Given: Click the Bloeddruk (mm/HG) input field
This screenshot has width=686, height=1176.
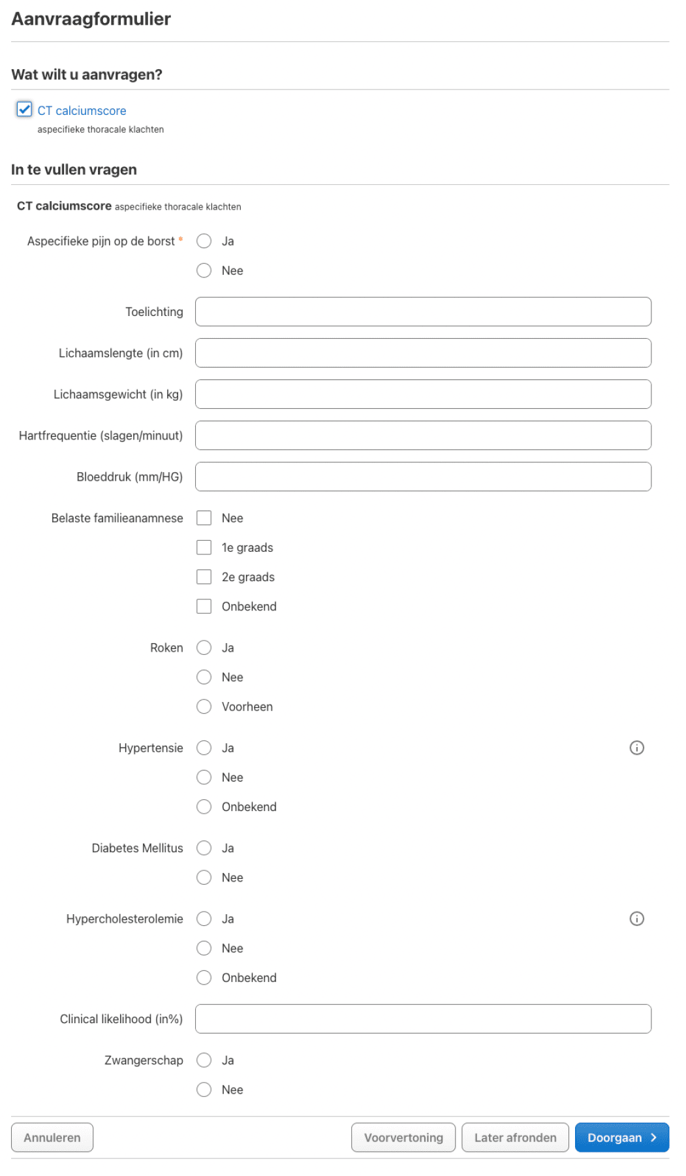Looking at the screenshot, I should [423, 477].
